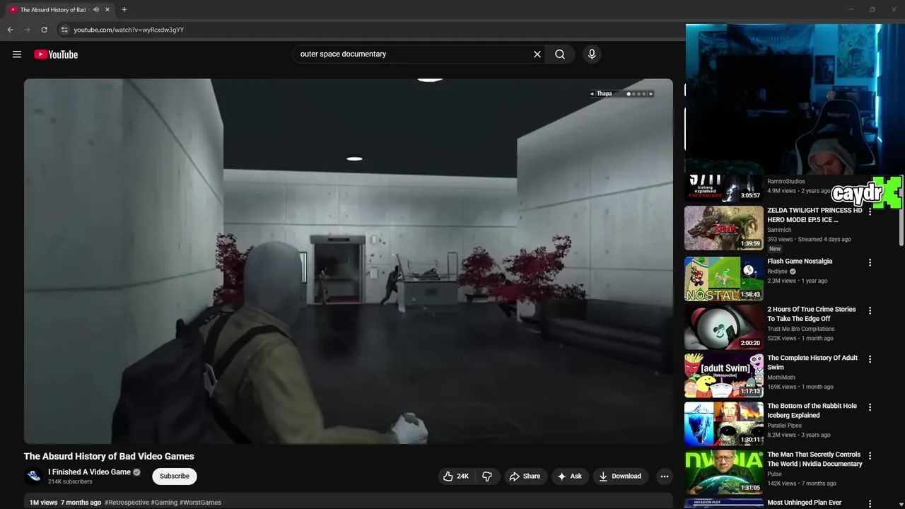Click Trust Me Bro Compilations channel name
The image size is (905, 509).
pos(801,329)
